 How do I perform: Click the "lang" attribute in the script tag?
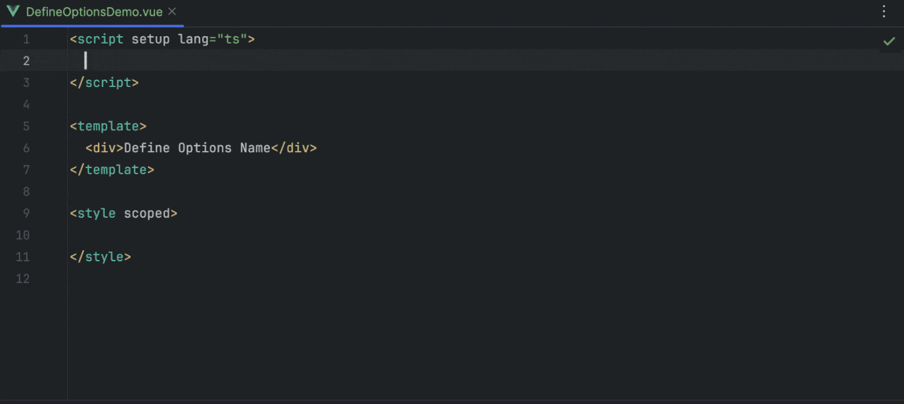click(x=193, y=39)
